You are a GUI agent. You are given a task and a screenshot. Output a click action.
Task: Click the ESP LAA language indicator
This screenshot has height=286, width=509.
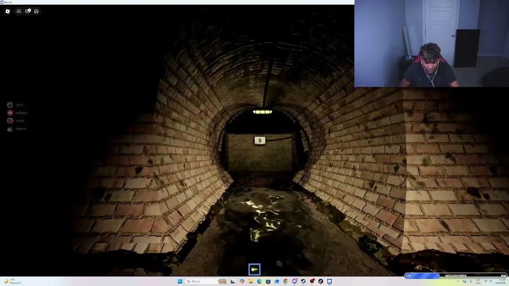[478, 281]
